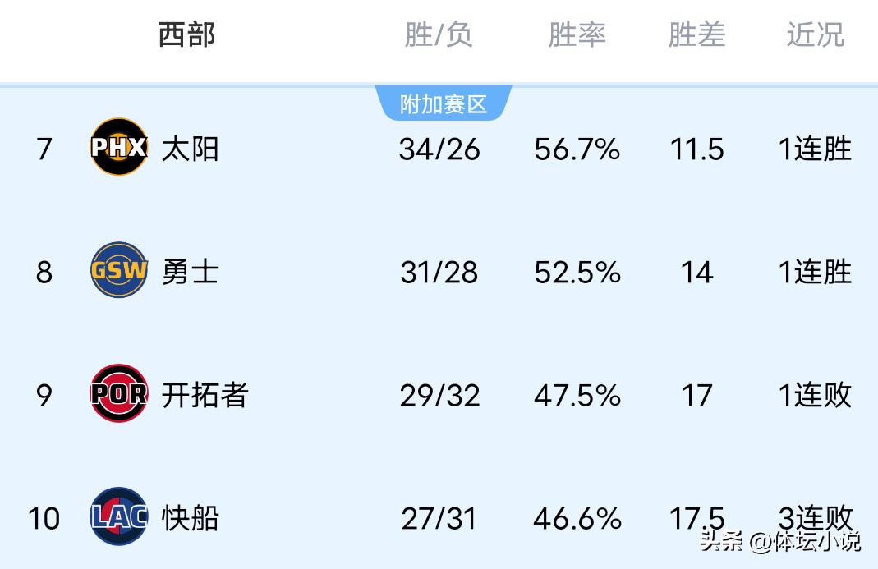Click the Clippers LAC team logo

click(119, 517)
